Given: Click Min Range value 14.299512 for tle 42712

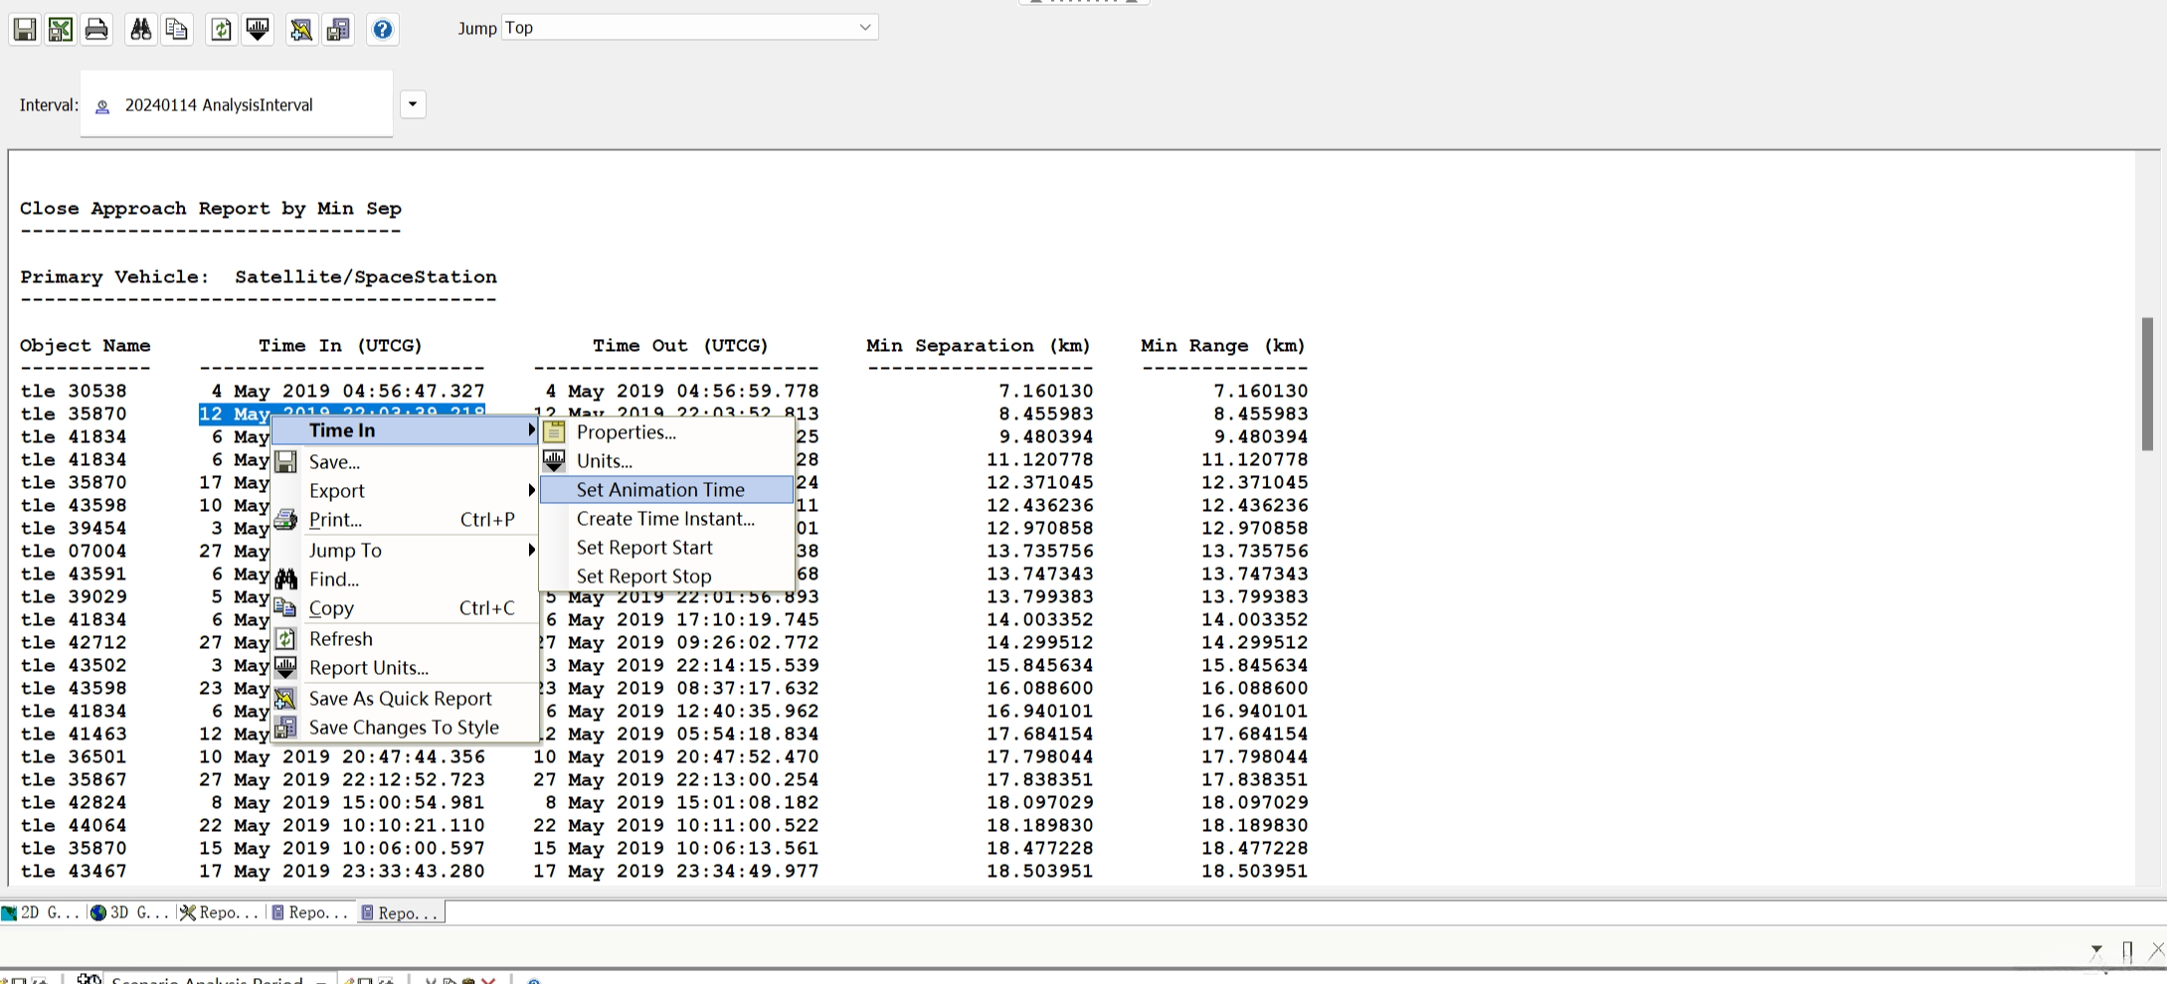Looking at the screenshot, I should click(x=1255, y=643).
